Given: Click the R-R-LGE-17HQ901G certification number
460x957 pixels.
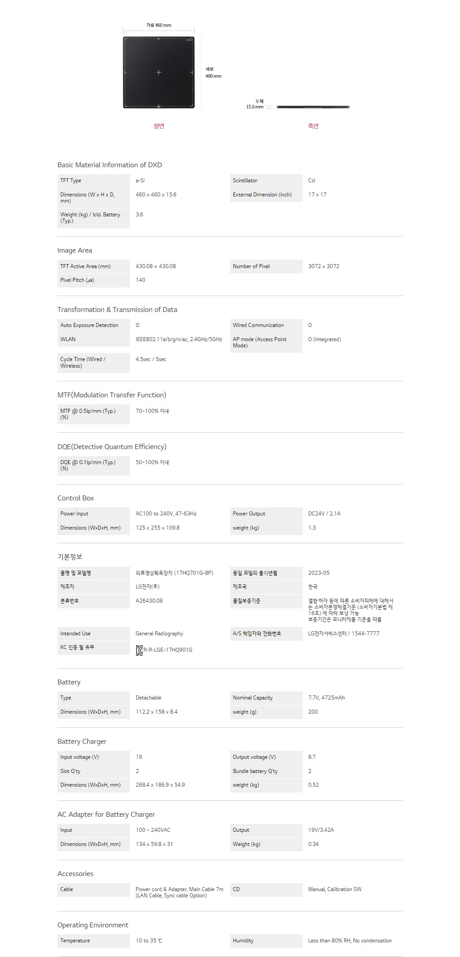Looking at the screenshot, I should point(168,650).
